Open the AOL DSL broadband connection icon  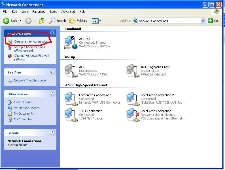coord(71,43)
